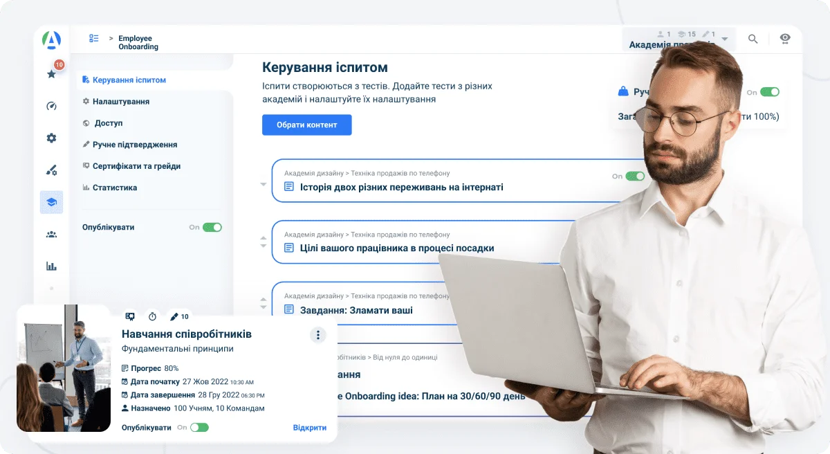Click the person icon next to Назначено
This screenshot has height=454, width=830.
click(125, 408)
